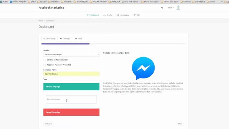Click the Next button
Image resolution: width=229 pixels, height=129 pixels.
pos(180,124)
